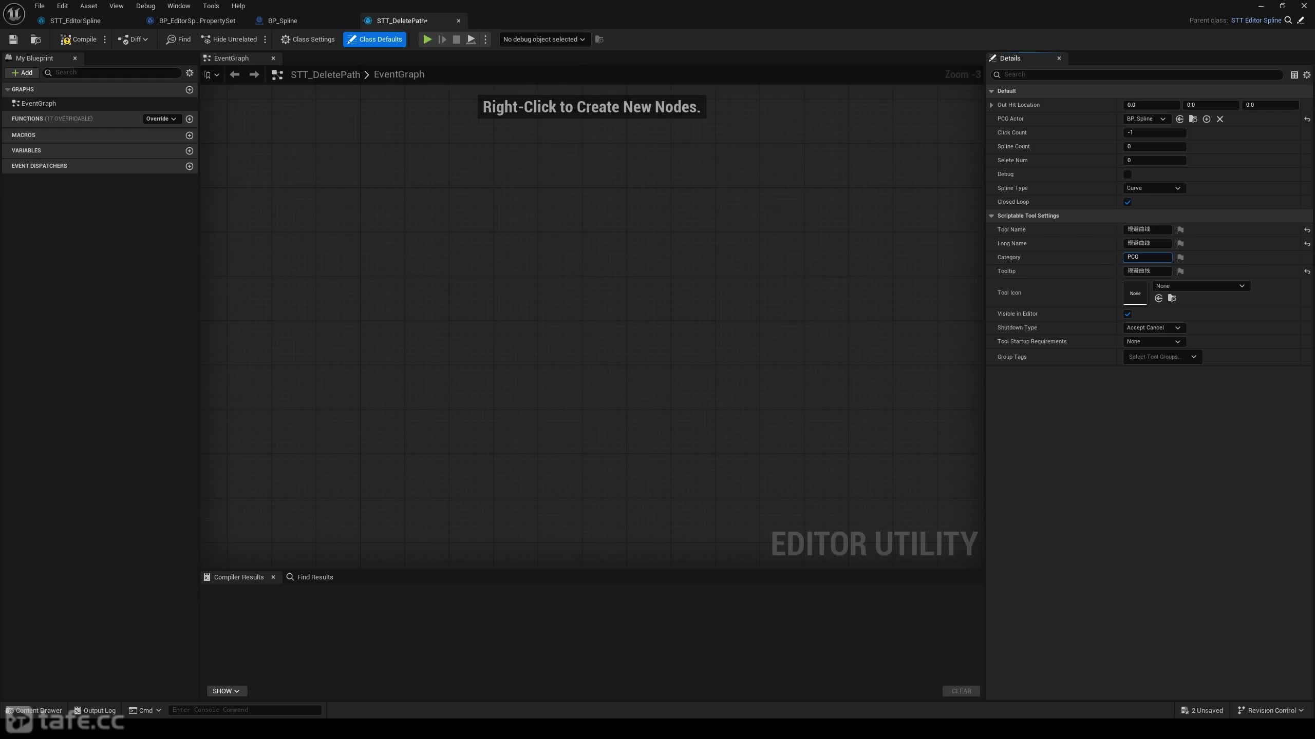This screenshot has width=1315, height=739.
Task: Open the Spline Type dropdown
Action: [x=1154, y=188]
